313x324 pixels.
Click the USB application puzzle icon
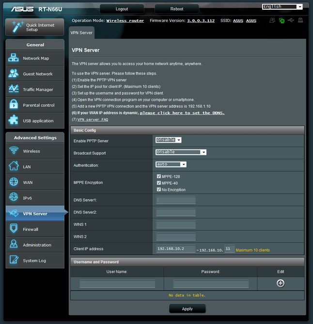[x=14, y=120]
